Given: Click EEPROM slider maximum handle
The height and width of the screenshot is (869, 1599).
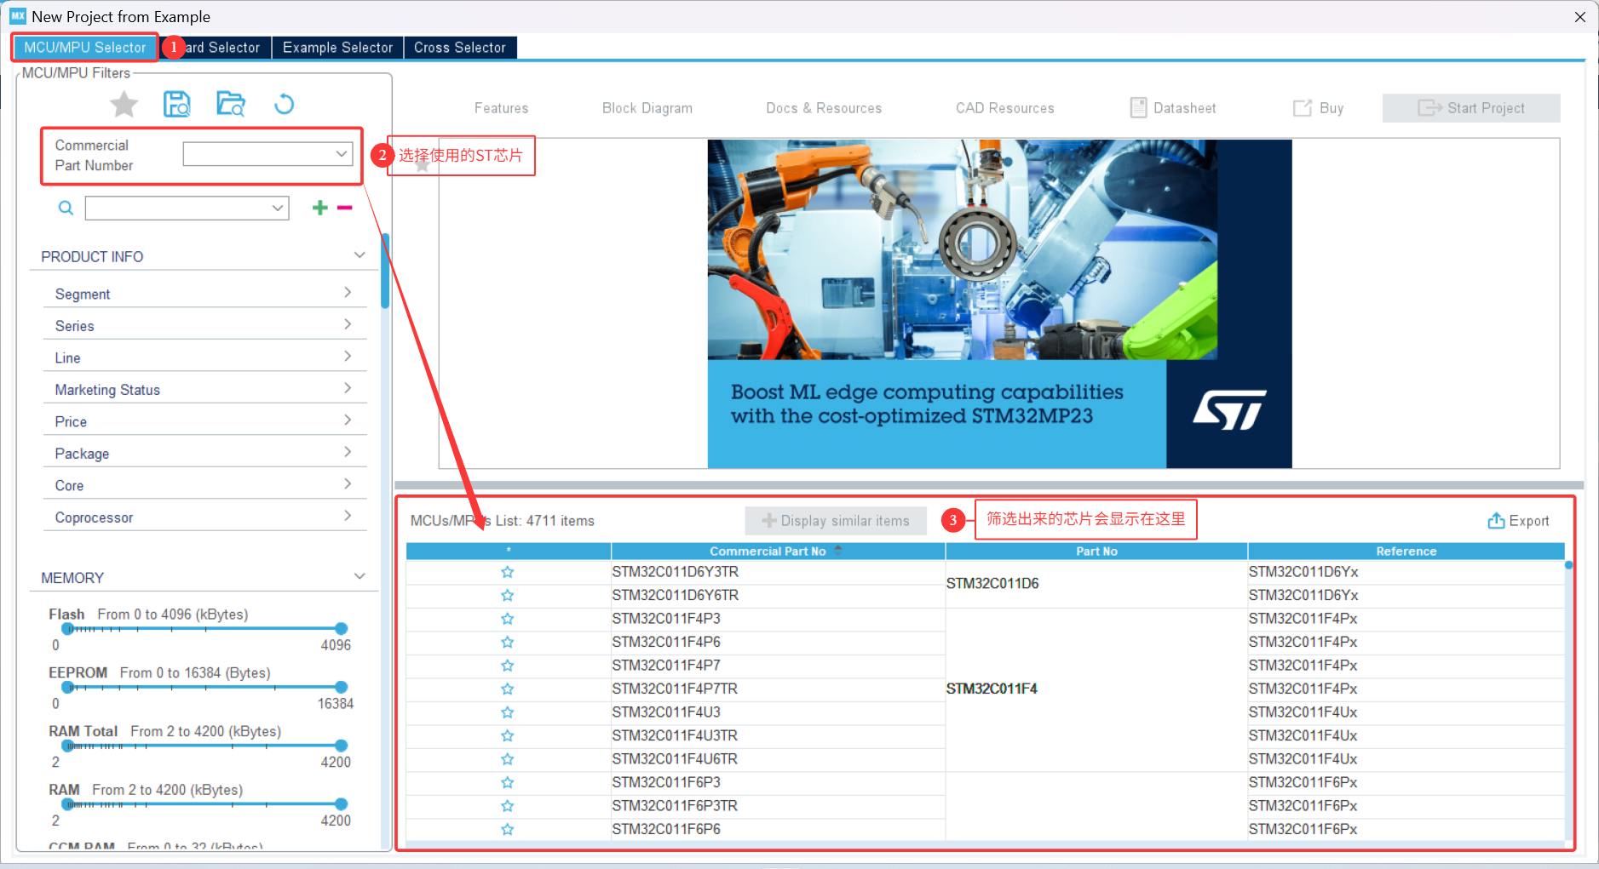Looking at the screenshot, I should point(341,687).
